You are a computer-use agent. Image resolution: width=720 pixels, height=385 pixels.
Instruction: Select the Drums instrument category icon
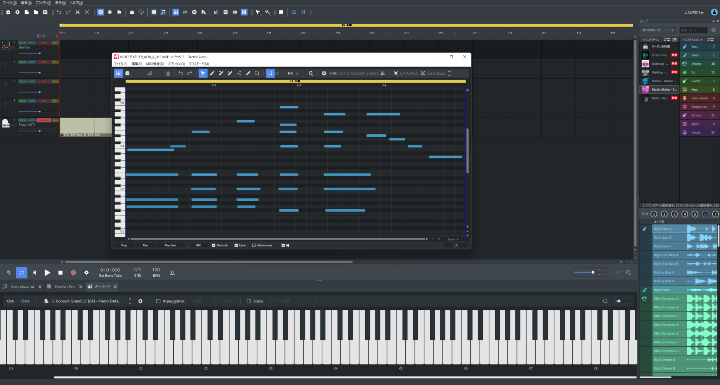pyautogui.click(x=684, y=63)
